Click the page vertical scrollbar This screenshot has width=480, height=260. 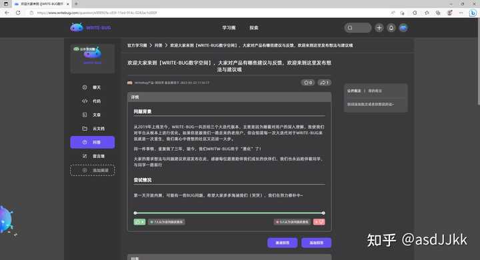(478, 61)
